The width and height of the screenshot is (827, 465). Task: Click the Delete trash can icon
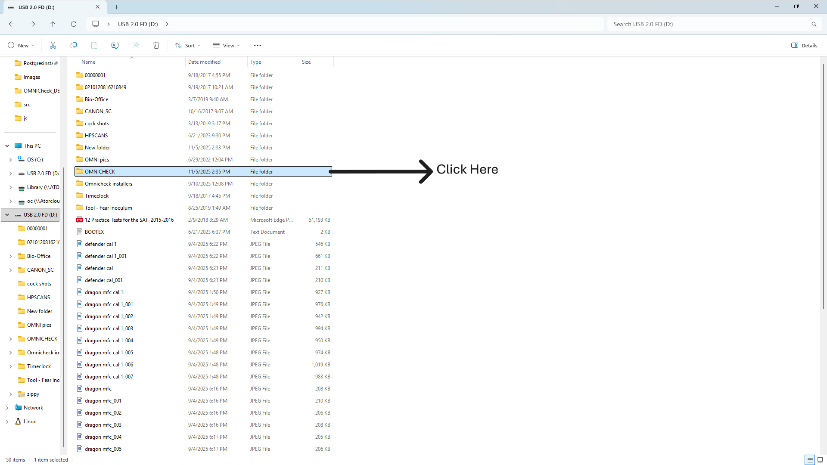(156, 45)
